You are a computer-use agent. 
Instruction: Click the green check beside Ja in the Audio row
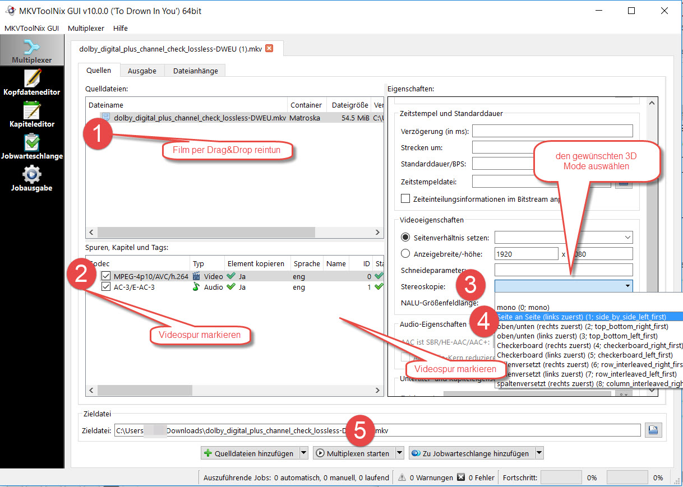231,287
